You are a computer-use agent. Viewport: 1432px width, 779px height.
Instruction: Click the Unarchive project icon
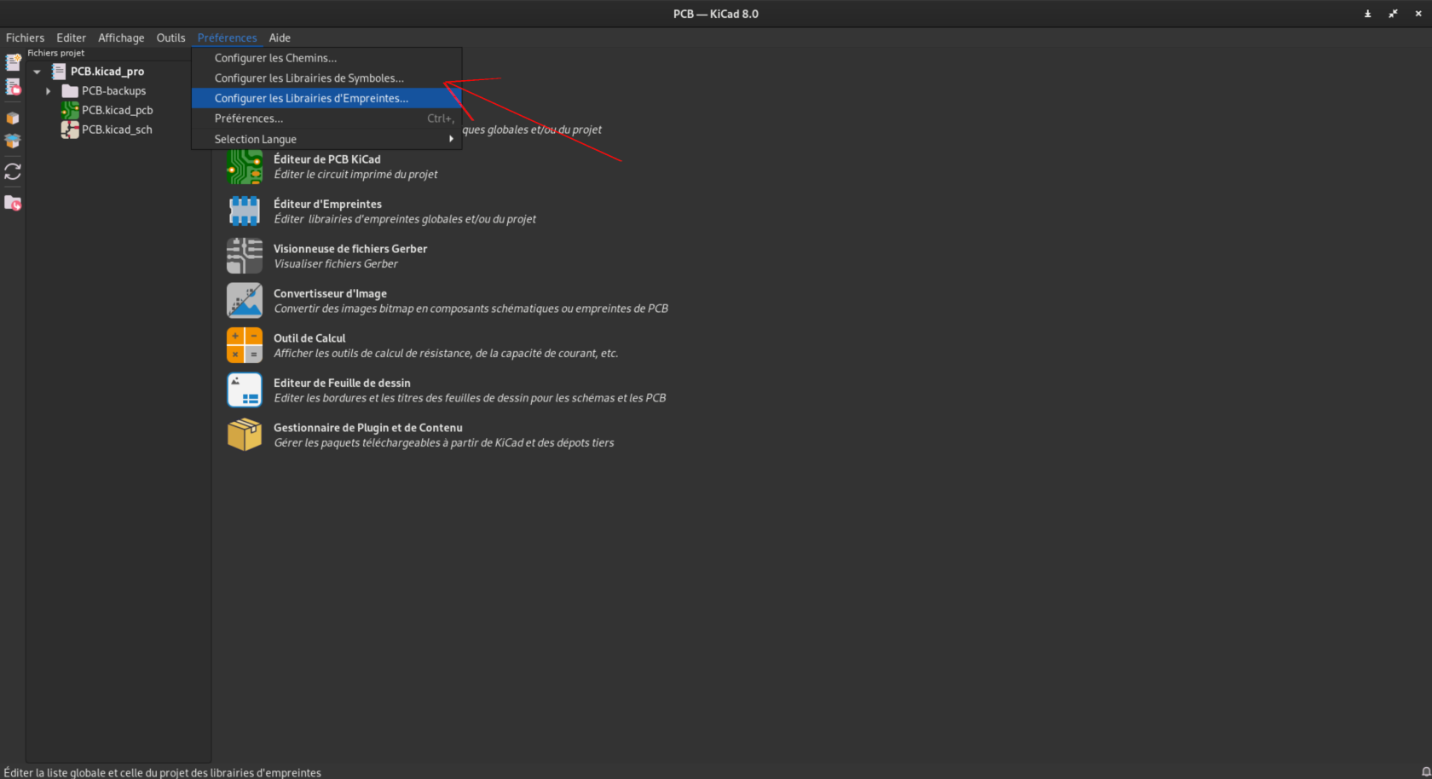(13, 141)
